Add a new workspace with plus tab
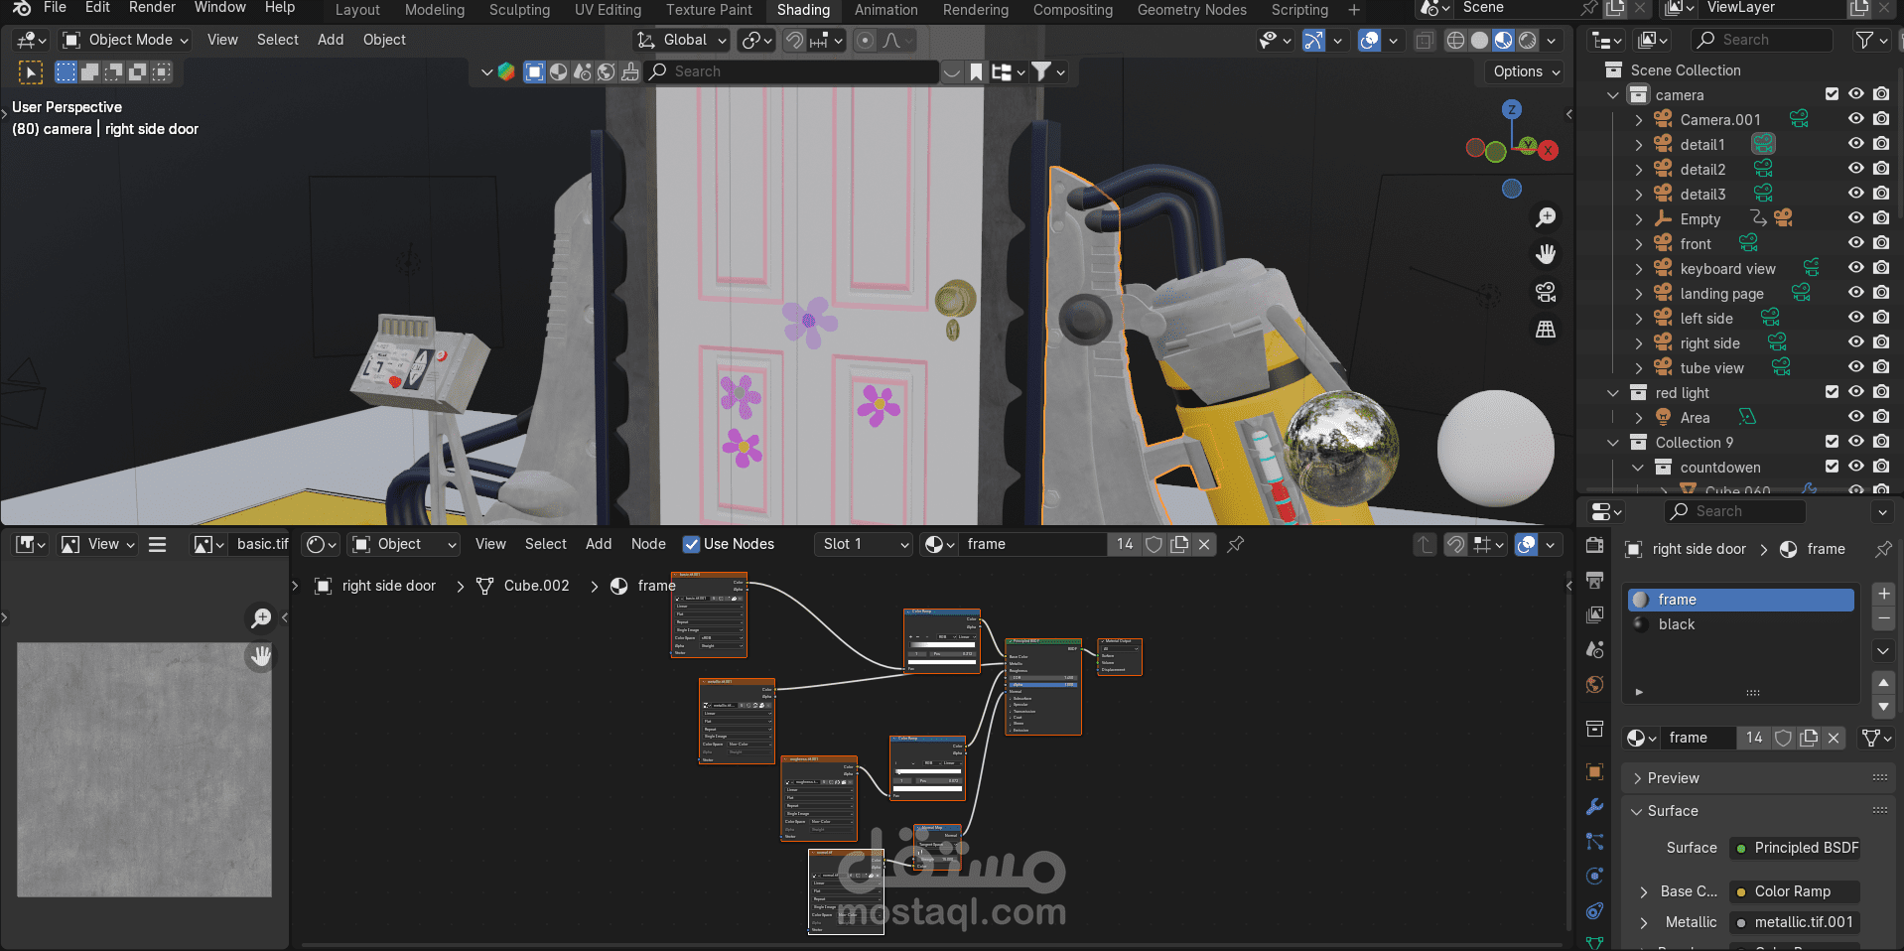Image resolution: width=1904 pixels, height=951 pixels. (x=1354, y=10)
